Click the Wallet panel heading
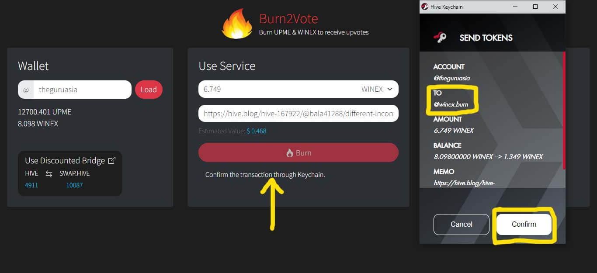This screenshot has width=597, height=273. [33, 66]
